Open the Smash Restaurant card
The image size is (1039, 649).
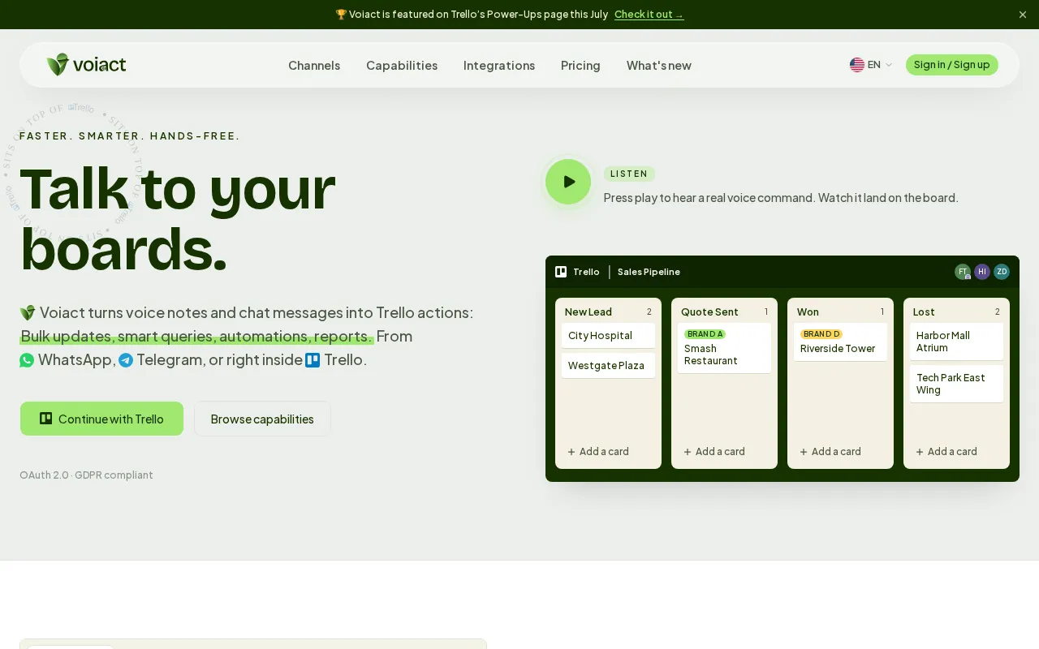(724, 348)
